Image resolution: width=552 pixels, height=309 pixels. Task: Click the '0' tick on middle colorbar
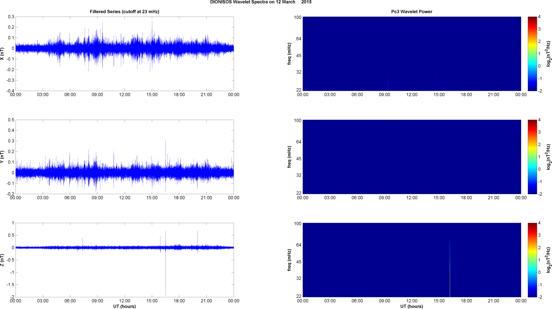tap(539, 169)
